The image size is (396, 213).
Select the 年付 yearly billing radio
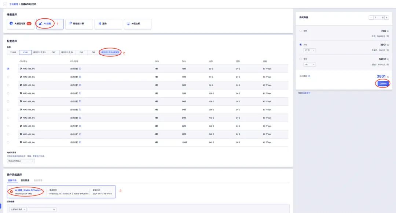pos(301,58)
